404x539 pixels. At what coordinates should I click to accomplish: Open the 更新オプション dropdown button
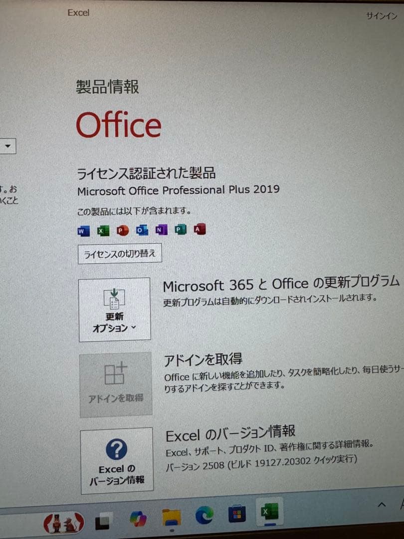pyautogui.click(x=115, y=309)
